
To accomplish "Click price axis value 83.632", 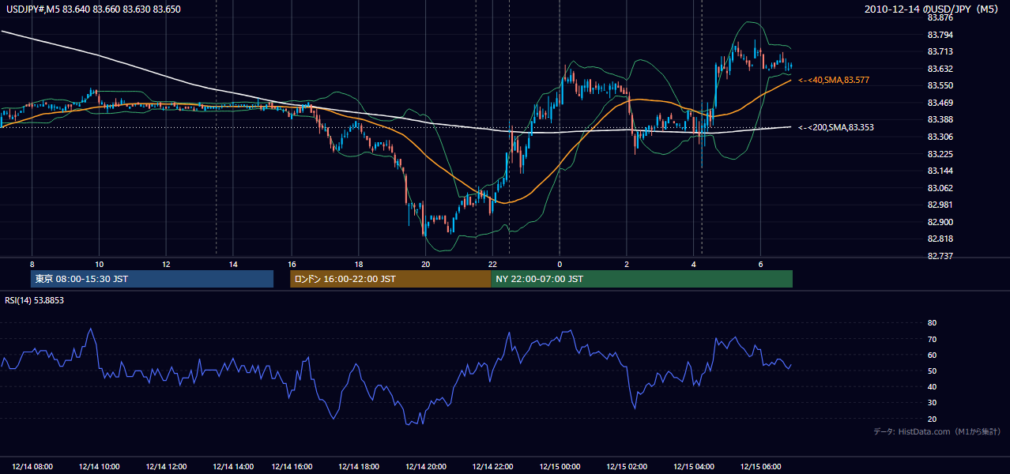I will 939,69.
